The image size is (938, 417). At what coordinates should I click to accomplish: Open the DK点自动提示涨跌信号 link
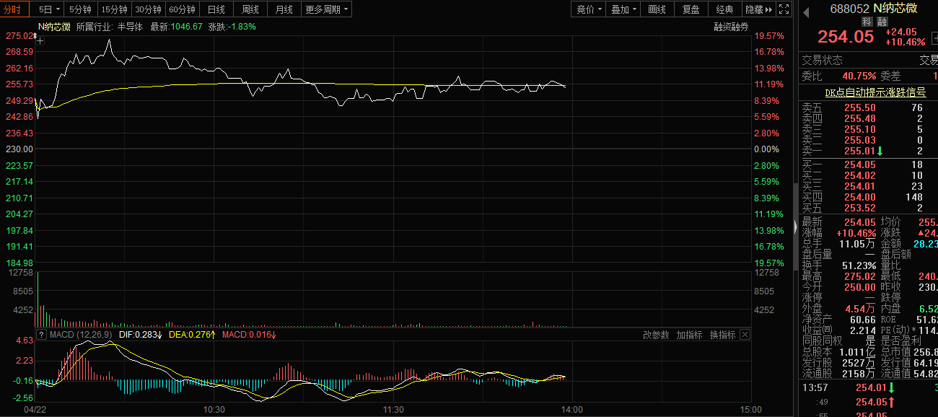(x=875, y=92)
